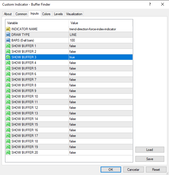
Task: Click the icon beside INDICATOR NAME
Action: click(x=8, y=29)
